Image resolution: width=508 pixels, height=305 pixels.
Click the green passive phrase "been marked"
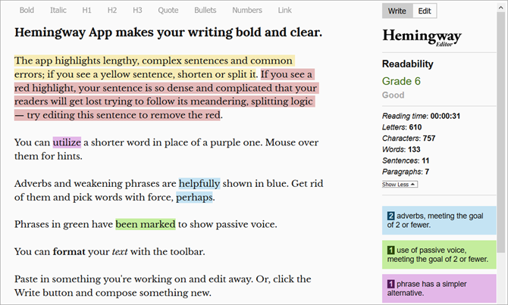point(146,224)
